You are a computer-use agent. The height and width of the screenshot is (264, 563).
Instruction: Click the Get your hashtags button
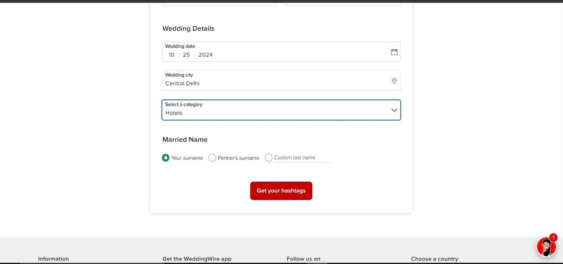(x=281, y=191)
